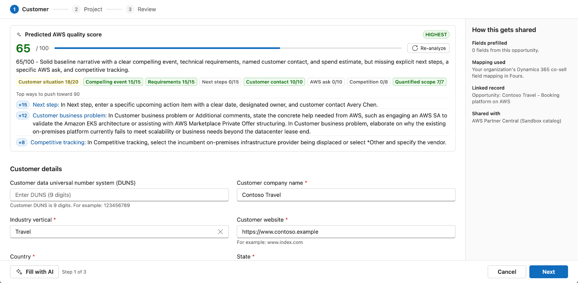Image resolution: width=578 pixels, height=283 pixels.
Task: Click the 'Fields prefilled' label
Action: point(490,43)
